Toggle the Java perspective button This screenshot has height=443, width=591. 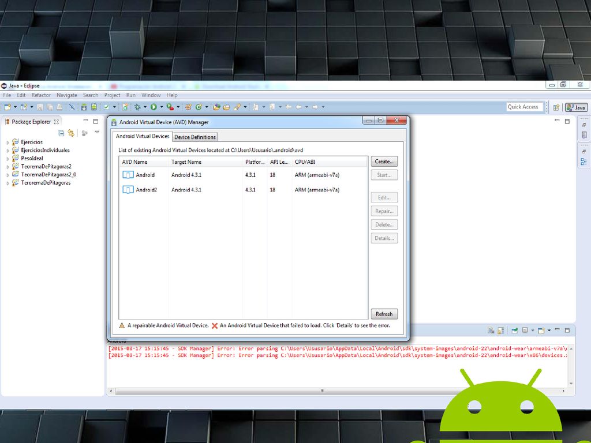[x=577, y=107]
